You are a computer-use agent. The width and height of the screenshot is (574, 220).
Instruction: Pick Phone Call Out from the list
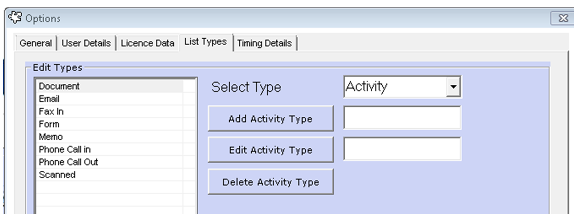pos(110,162)
